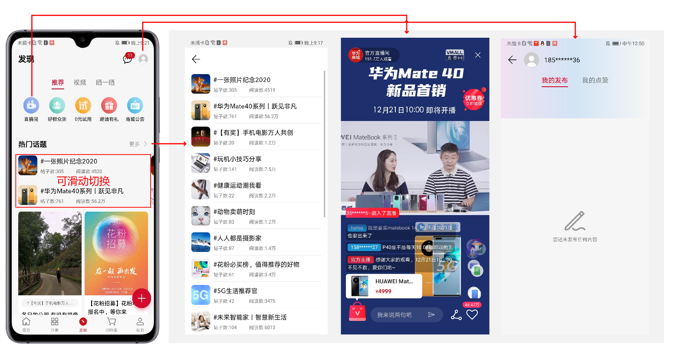
Task: Open the 直播间 live room icon
Action: pos(31,105)
